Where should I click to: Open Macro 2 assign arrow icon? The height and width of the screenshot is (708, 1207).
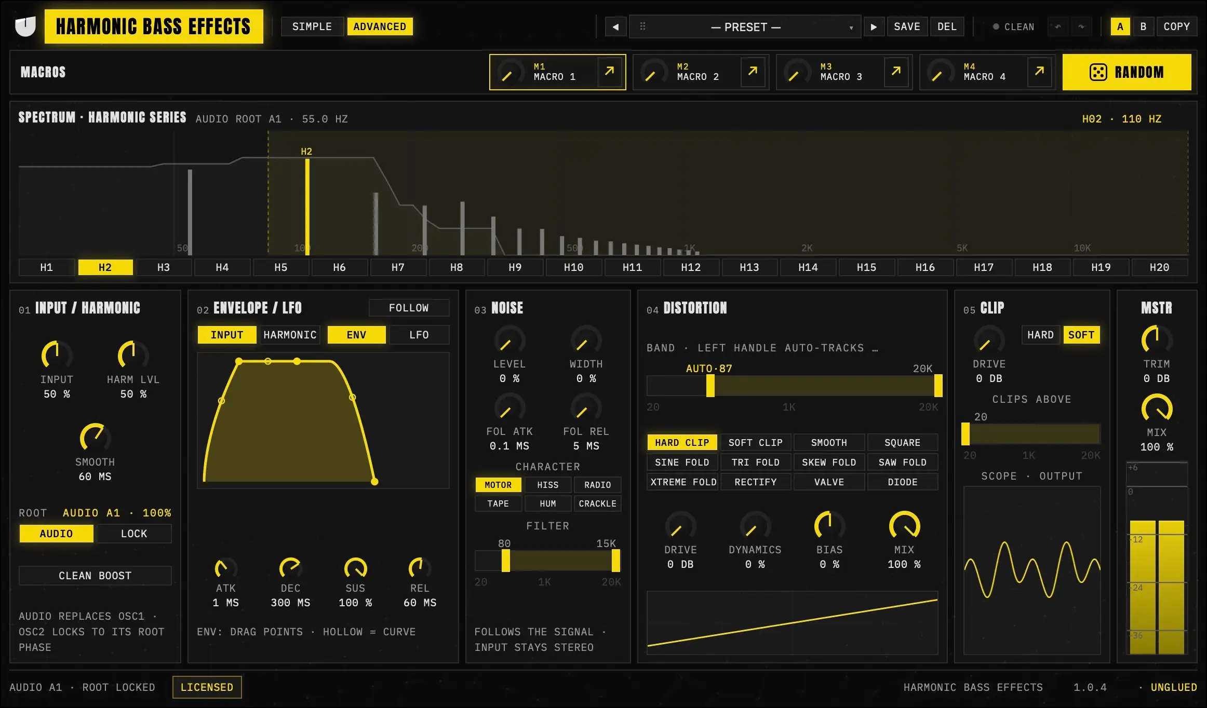753,71
